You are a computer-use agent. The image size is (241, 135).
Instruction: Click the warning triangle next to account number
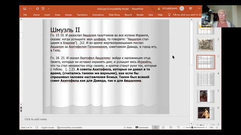coord(159,9)
